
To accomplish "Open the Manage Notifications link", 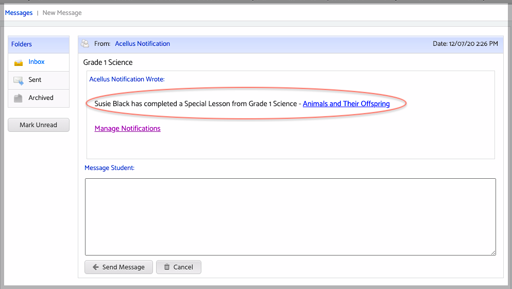I will (x=127, y=129).
